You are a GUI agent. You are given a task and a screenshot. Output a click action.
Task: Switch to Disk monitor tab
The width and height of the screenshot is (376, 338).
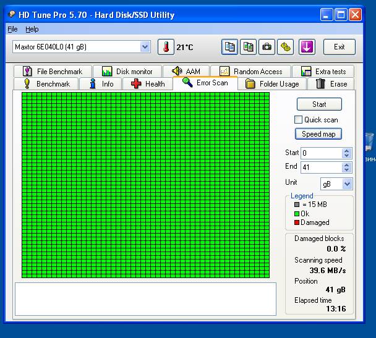pyautogui.click(x=127, y=72)
